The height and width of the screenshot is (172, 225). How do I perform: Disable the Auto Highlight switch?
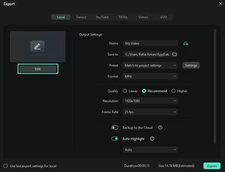coord(115,139)
